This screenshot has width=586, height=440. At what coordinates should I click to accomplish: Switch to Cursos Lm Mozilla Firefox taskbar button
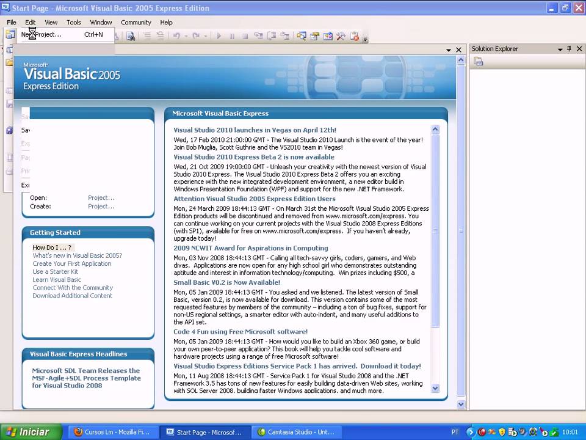[x=113, y=432]
